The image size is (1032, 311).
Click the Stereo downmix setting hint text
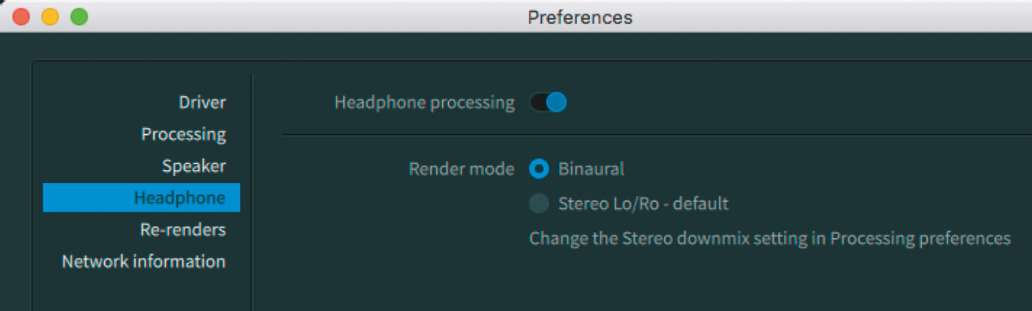[770, 238]
